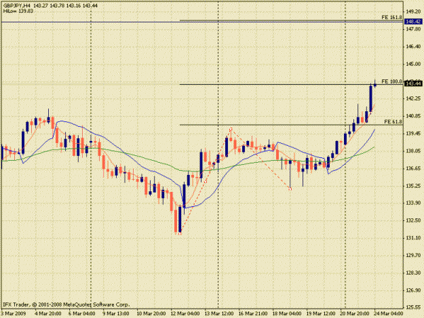Click the IFX Trader MetaQuotes copyright text
424x318 pixels.
click(x=66, y=304)
